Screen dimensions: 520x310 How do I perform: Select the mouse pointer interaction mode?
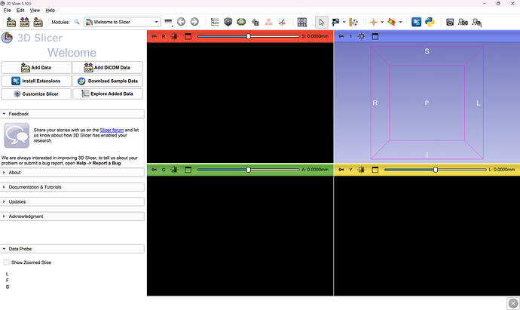click(x=321, y=22)
